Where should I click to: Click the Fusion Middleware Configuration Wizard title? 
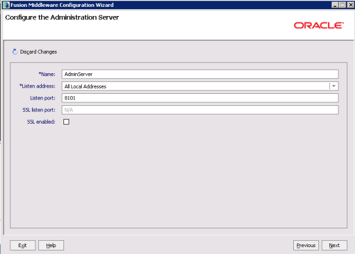(x=62, y=5)
